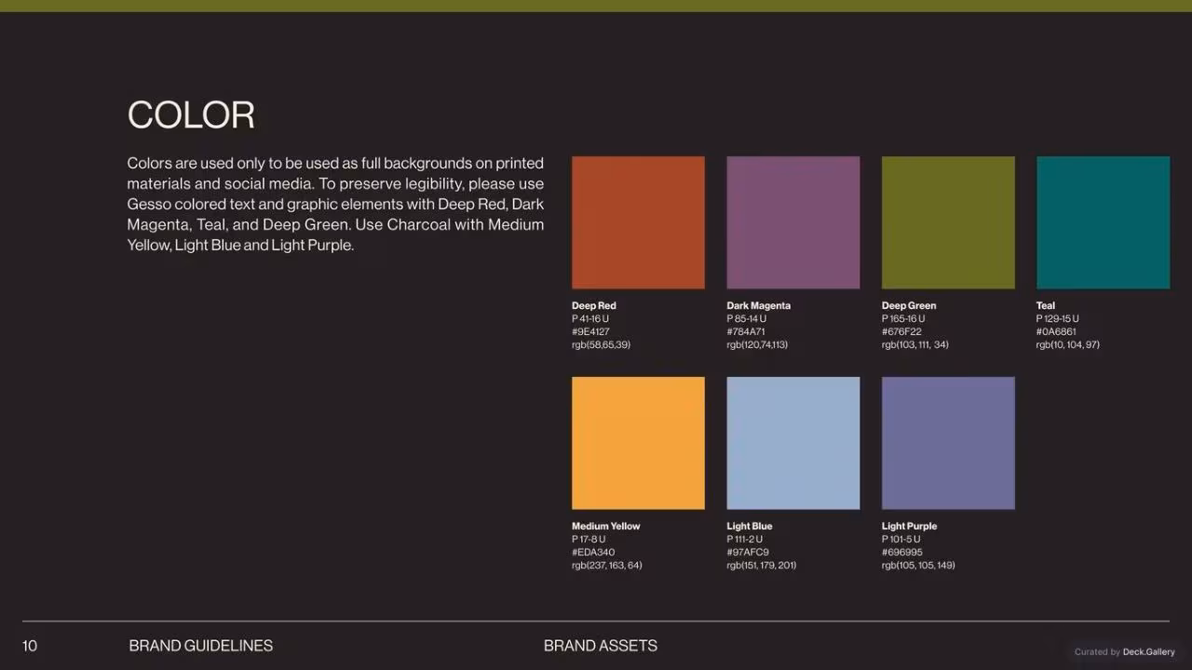Select the "Dark Magenta" name label

(x=759, y=305)
